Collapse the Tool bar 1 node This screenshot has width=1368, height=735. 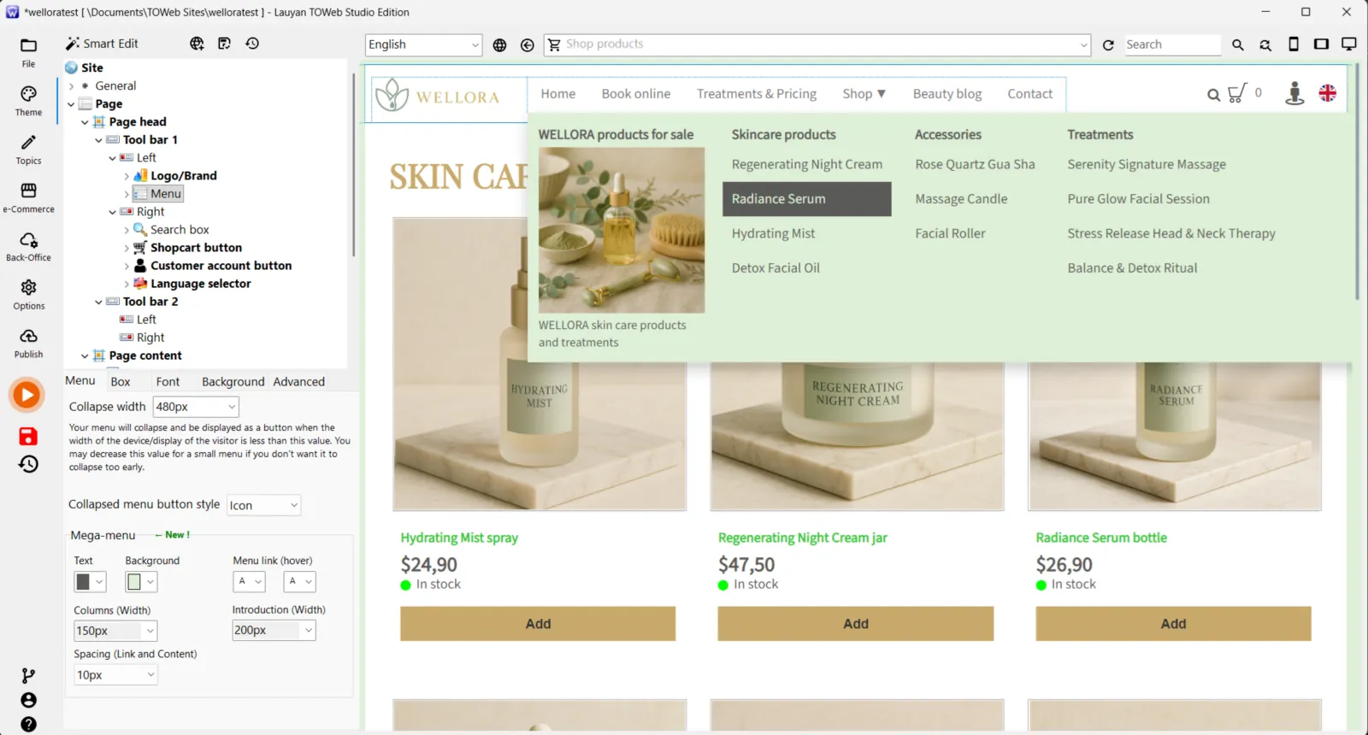pos(98,140)
